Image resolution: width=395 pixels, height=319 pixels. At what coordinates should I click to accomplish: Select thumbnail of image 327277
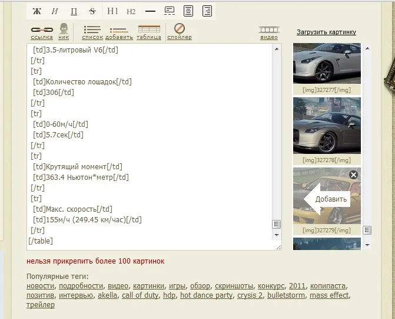[x=327, y=63]
